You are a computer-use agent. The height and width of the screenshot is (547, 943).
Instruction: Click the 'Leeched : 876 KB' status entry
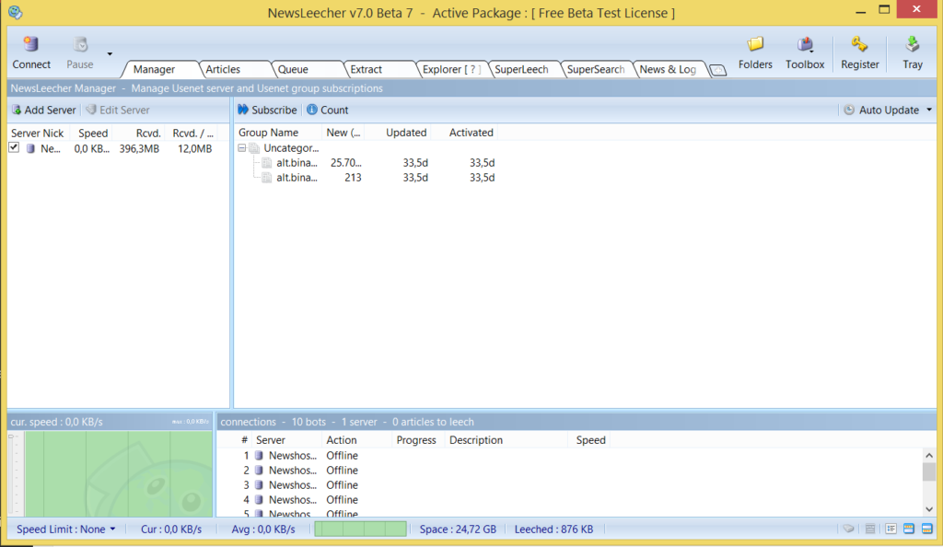[x=553, y=530]
